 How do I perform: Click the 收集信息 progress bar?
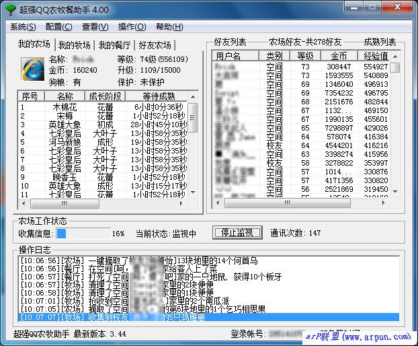pos(82,233)
